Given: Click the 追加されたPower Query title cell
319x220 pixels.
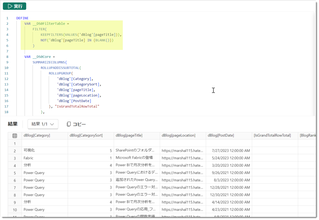Looking at the screenshot, I should click(137, 180).
